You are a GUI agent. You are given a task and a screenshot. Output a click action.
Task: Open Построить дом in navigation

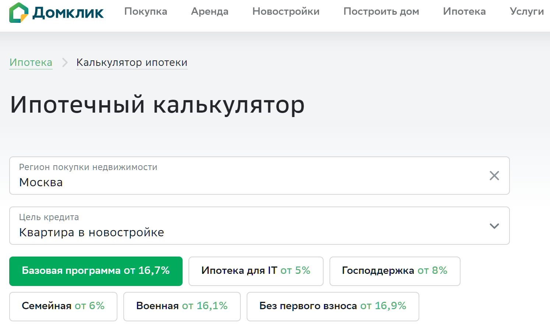click(x=381, y=11)
